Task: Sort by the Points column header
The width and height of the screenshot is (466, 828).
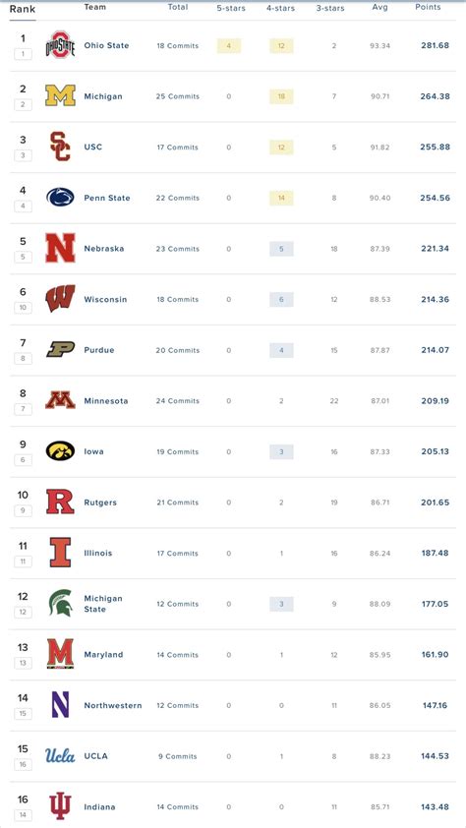Action: (428, 8)
